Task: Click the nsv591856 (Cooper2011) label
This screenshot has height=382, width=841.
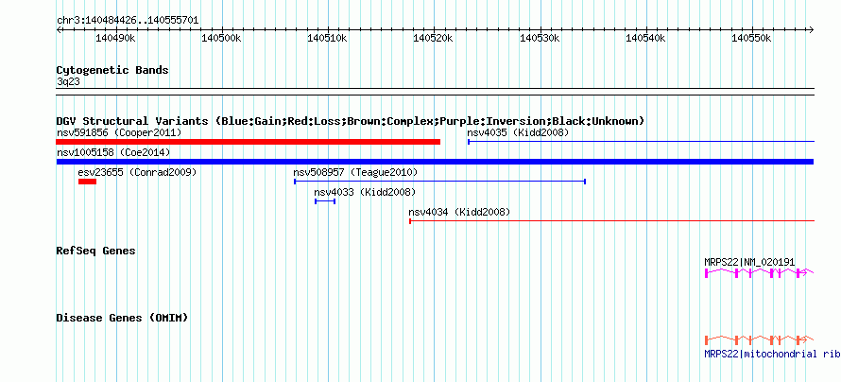Action: [119, 132]
